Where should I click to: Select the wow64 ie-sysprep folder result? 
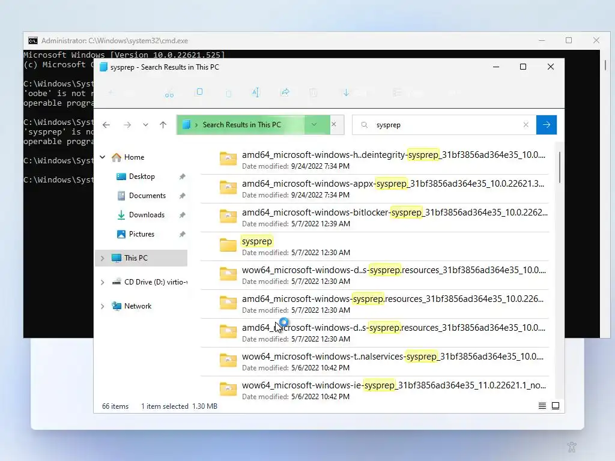coord(374,388)
